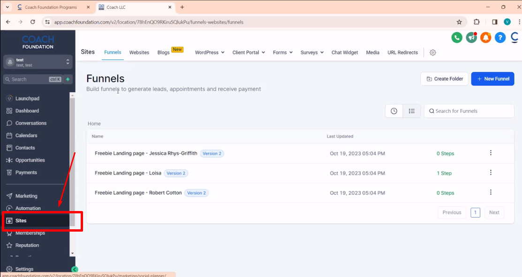The height and width of the screenshot is (277, 522).
Task: Expand the Client Portal dropdown
Action: pyautogui.click(x=249, y=52)
